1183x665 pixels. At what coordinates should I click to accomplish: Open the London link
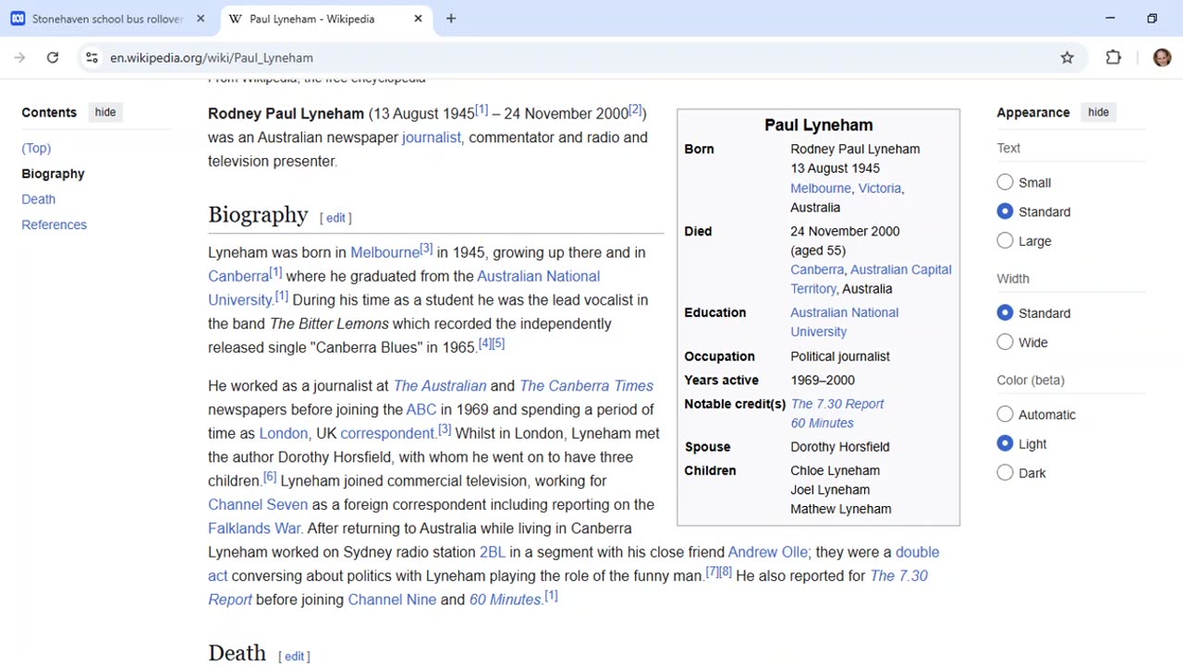(x=283, y=433)
